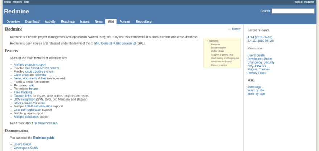Jump to Documentation in table of contents
The width and height of the screenshot is (319, 151).
tap(219, 48)
